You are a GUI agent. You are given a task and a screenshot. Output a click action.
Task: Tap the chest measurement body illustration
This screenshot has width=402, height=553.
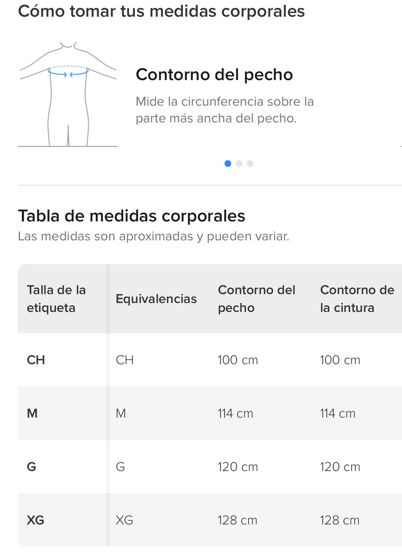click(x=68, y=95)
